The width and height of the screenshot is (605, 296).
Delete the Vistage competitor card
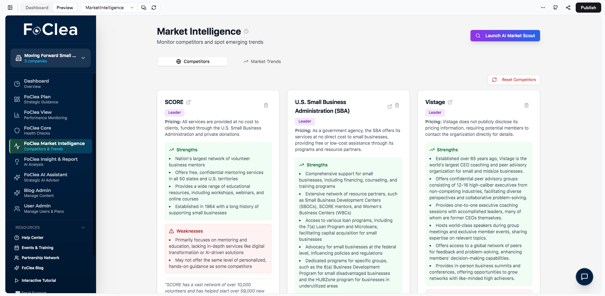pos(526,105)
